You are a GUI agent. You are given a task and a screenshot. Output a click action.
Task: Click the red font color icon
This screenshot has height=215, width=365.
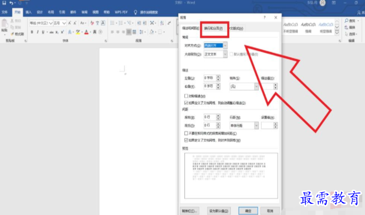tap(86, 32)
